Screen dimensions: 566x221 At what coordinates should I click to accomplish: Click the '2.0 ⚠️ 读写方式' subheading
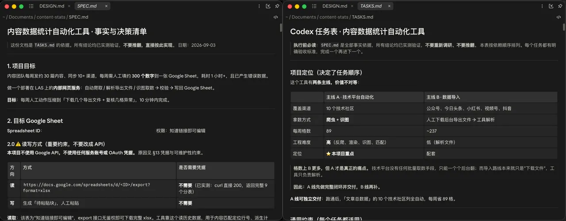tap(56, 144)
